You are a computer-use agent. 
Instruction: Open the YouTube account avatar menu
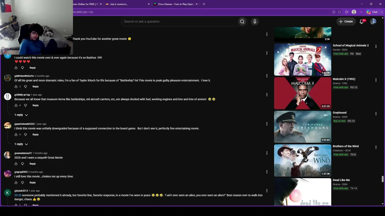[373, 22]
